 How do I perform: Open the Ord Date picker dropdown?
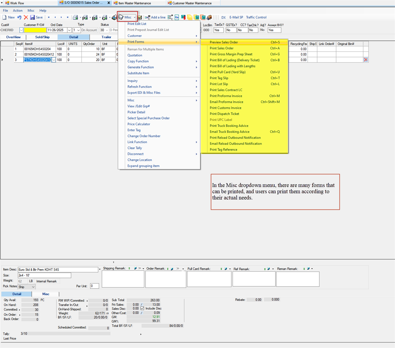(69, 30)
